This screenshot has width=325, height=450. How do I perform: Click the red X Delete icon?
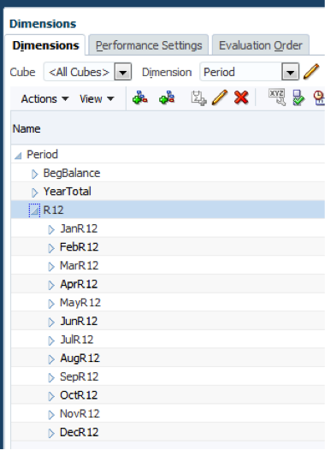[241, 98]
